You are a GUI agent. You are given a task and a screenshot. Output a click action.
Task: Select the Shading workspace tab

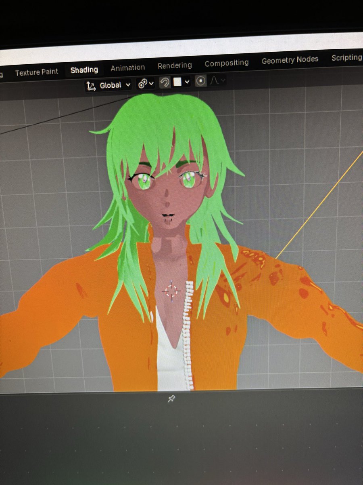click(x=84, y=70)
